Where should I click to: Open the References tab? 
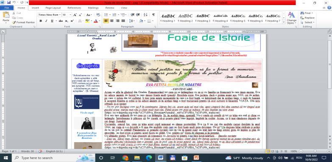(x=74, y=8)
